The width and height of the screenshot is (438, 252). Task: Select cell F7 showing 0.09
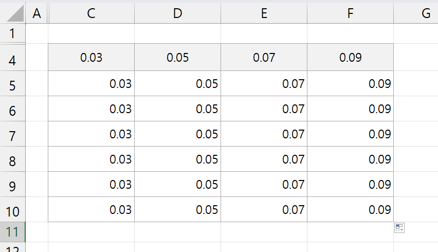[350, 134]
